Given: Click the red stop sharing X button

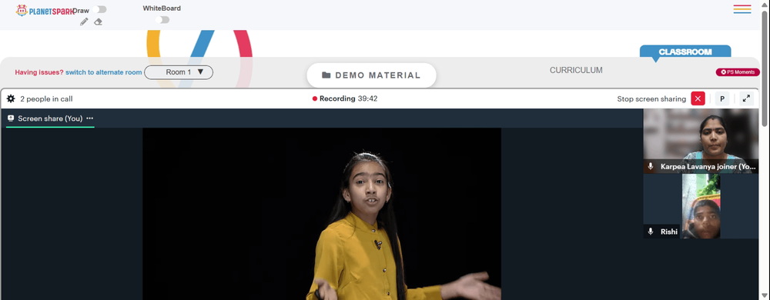Looking at the screenshot, I should [x=698, y=98].
